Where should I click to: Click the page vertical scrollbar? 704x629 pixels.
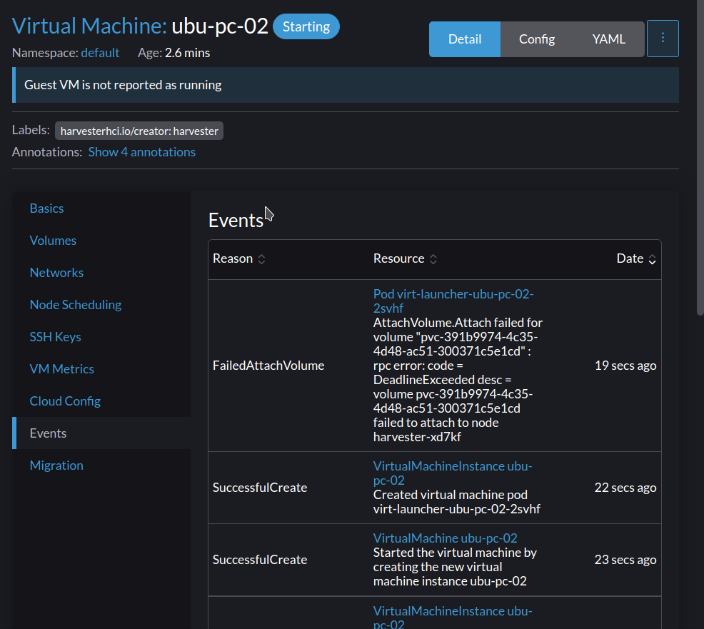click(x=700, y=157)
